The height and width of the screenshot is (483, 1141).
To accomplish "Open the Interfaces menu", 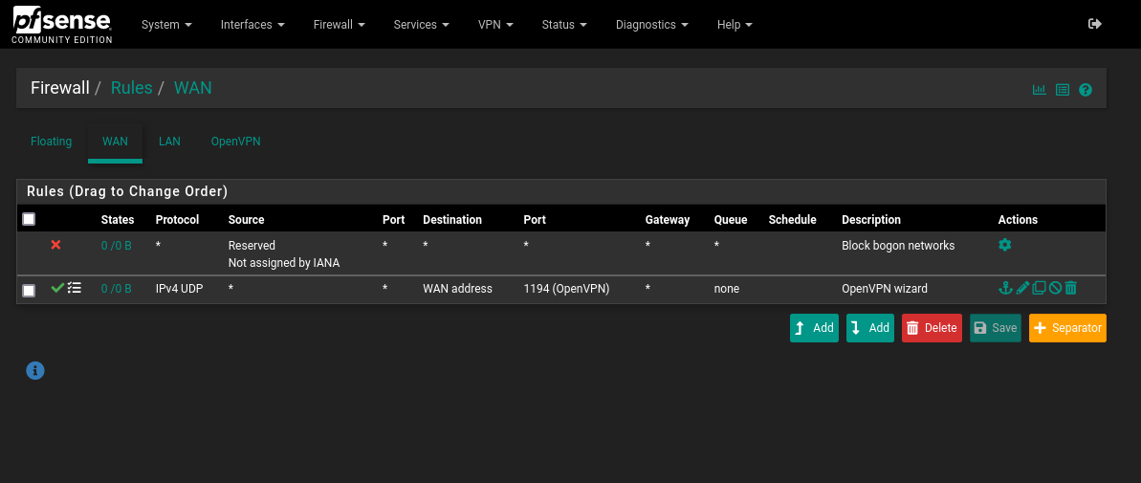I will coord(252,25).
